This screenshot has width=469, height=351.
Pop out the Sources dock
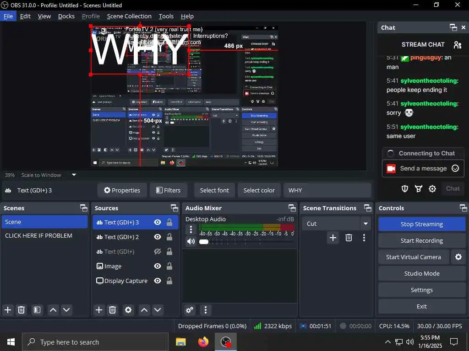[175, 208]
